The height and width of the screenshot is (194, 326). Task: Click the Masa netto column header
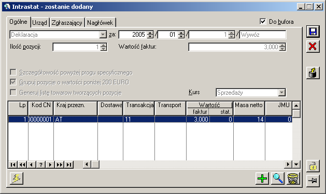click(249, 108)
